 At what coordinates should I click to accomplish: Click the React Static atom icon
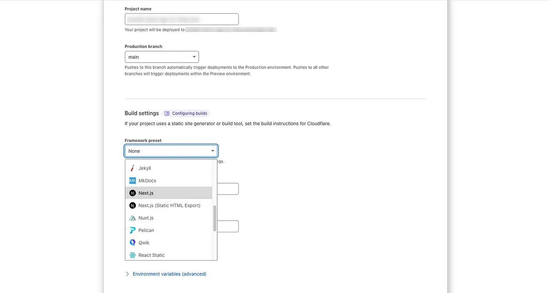click(132, 255)
